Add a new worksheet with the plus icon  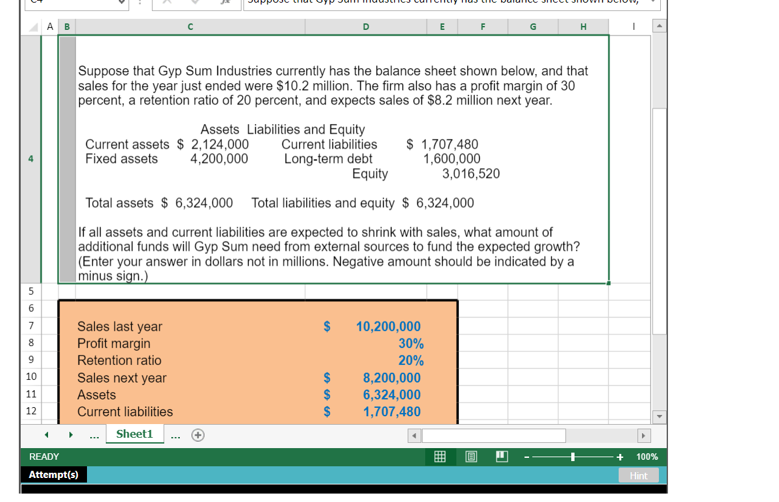tap(197, 434)
